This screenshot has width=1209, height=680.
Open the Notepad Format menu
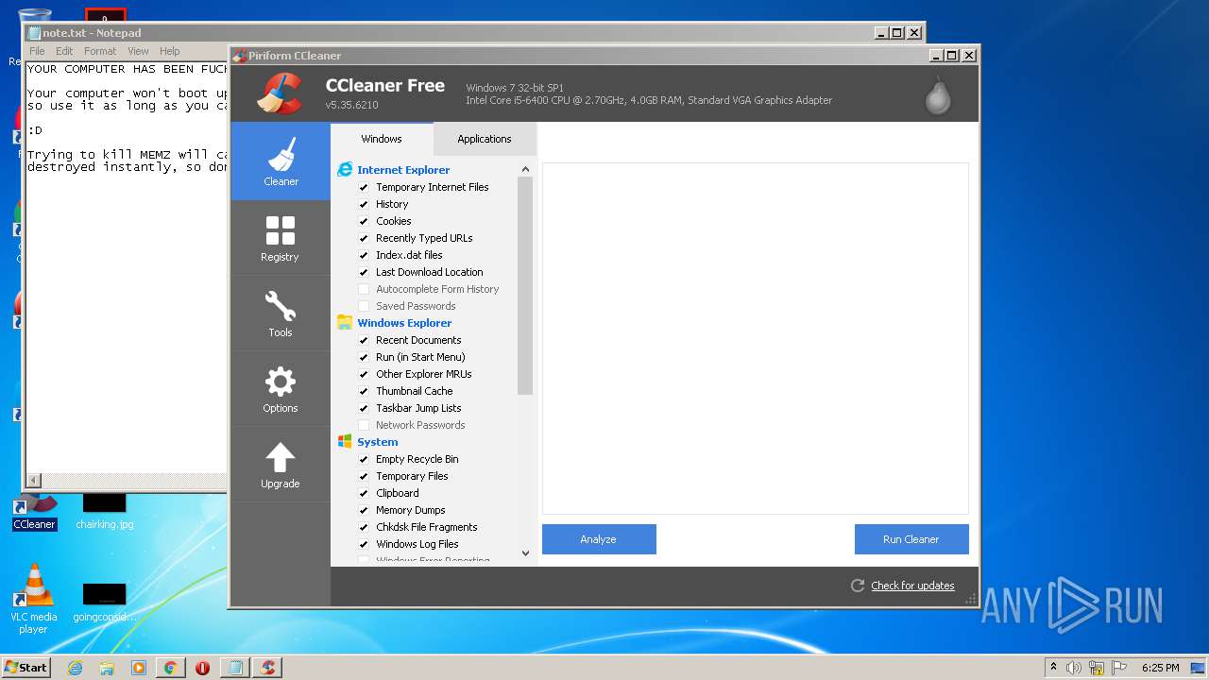coord(100,51)
